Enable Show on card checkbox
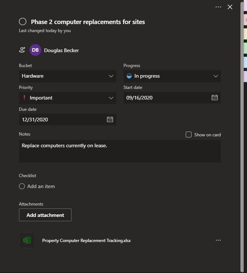Viewport: 247px width, 273px height. pyautogui.click(x=189, y=134)
